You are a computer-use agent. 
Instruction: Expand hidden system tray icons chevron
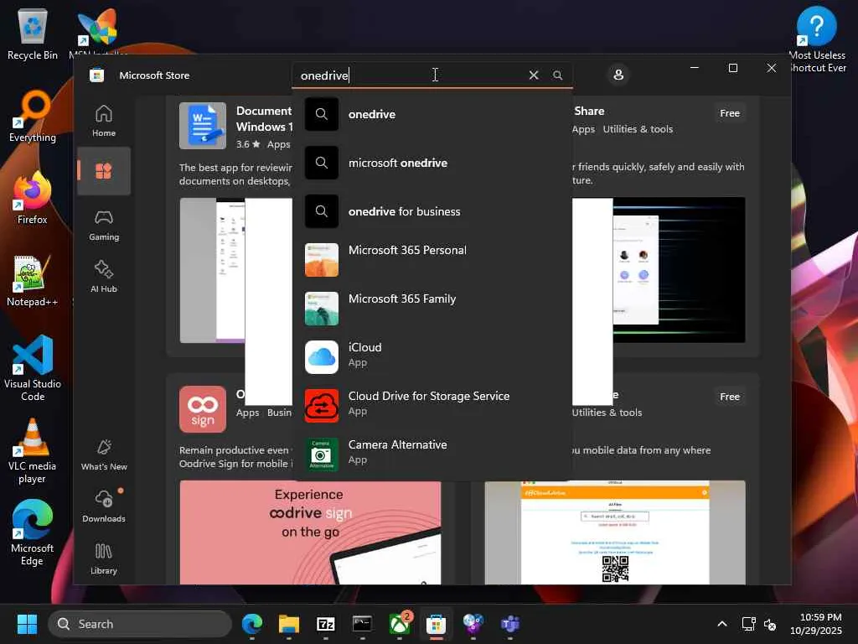tap(722, 624)
